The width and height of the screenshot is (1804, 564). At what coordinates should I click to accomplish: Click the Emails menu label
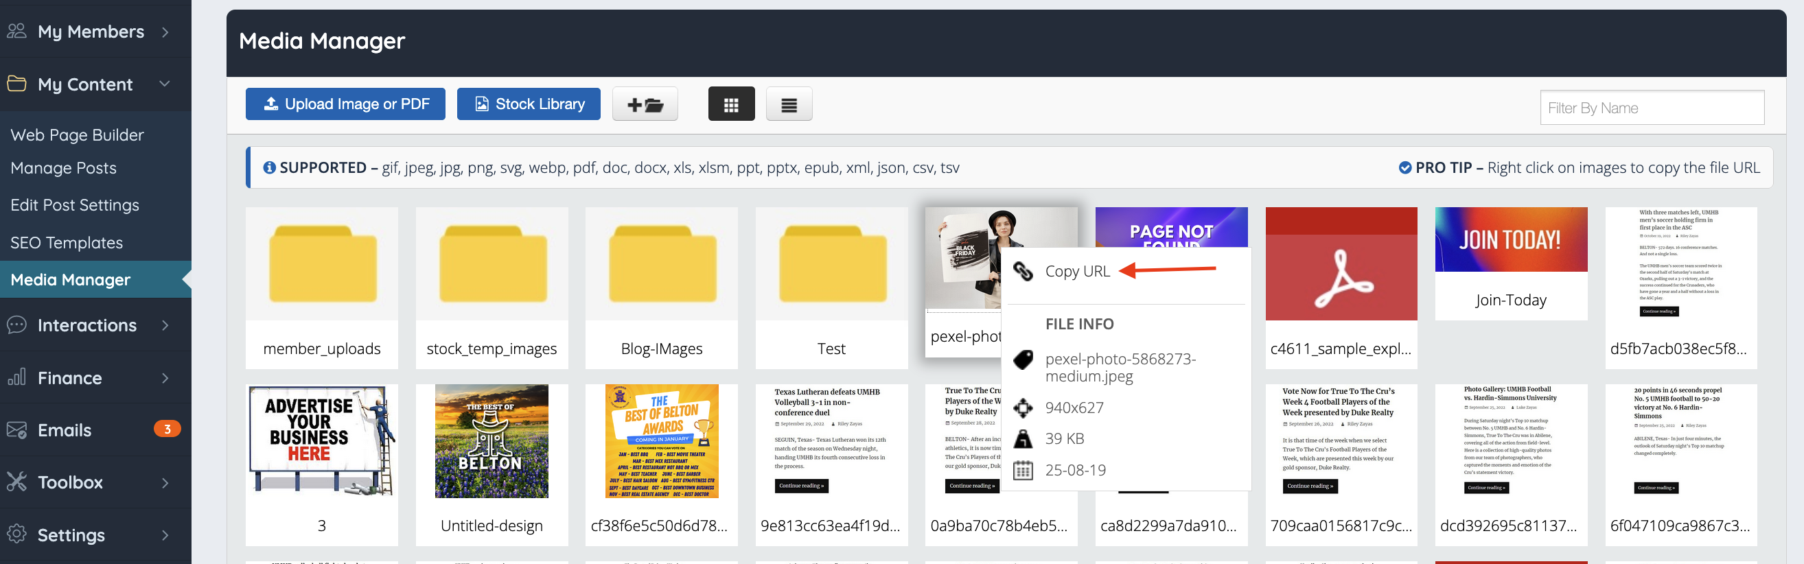pos(65,430)
